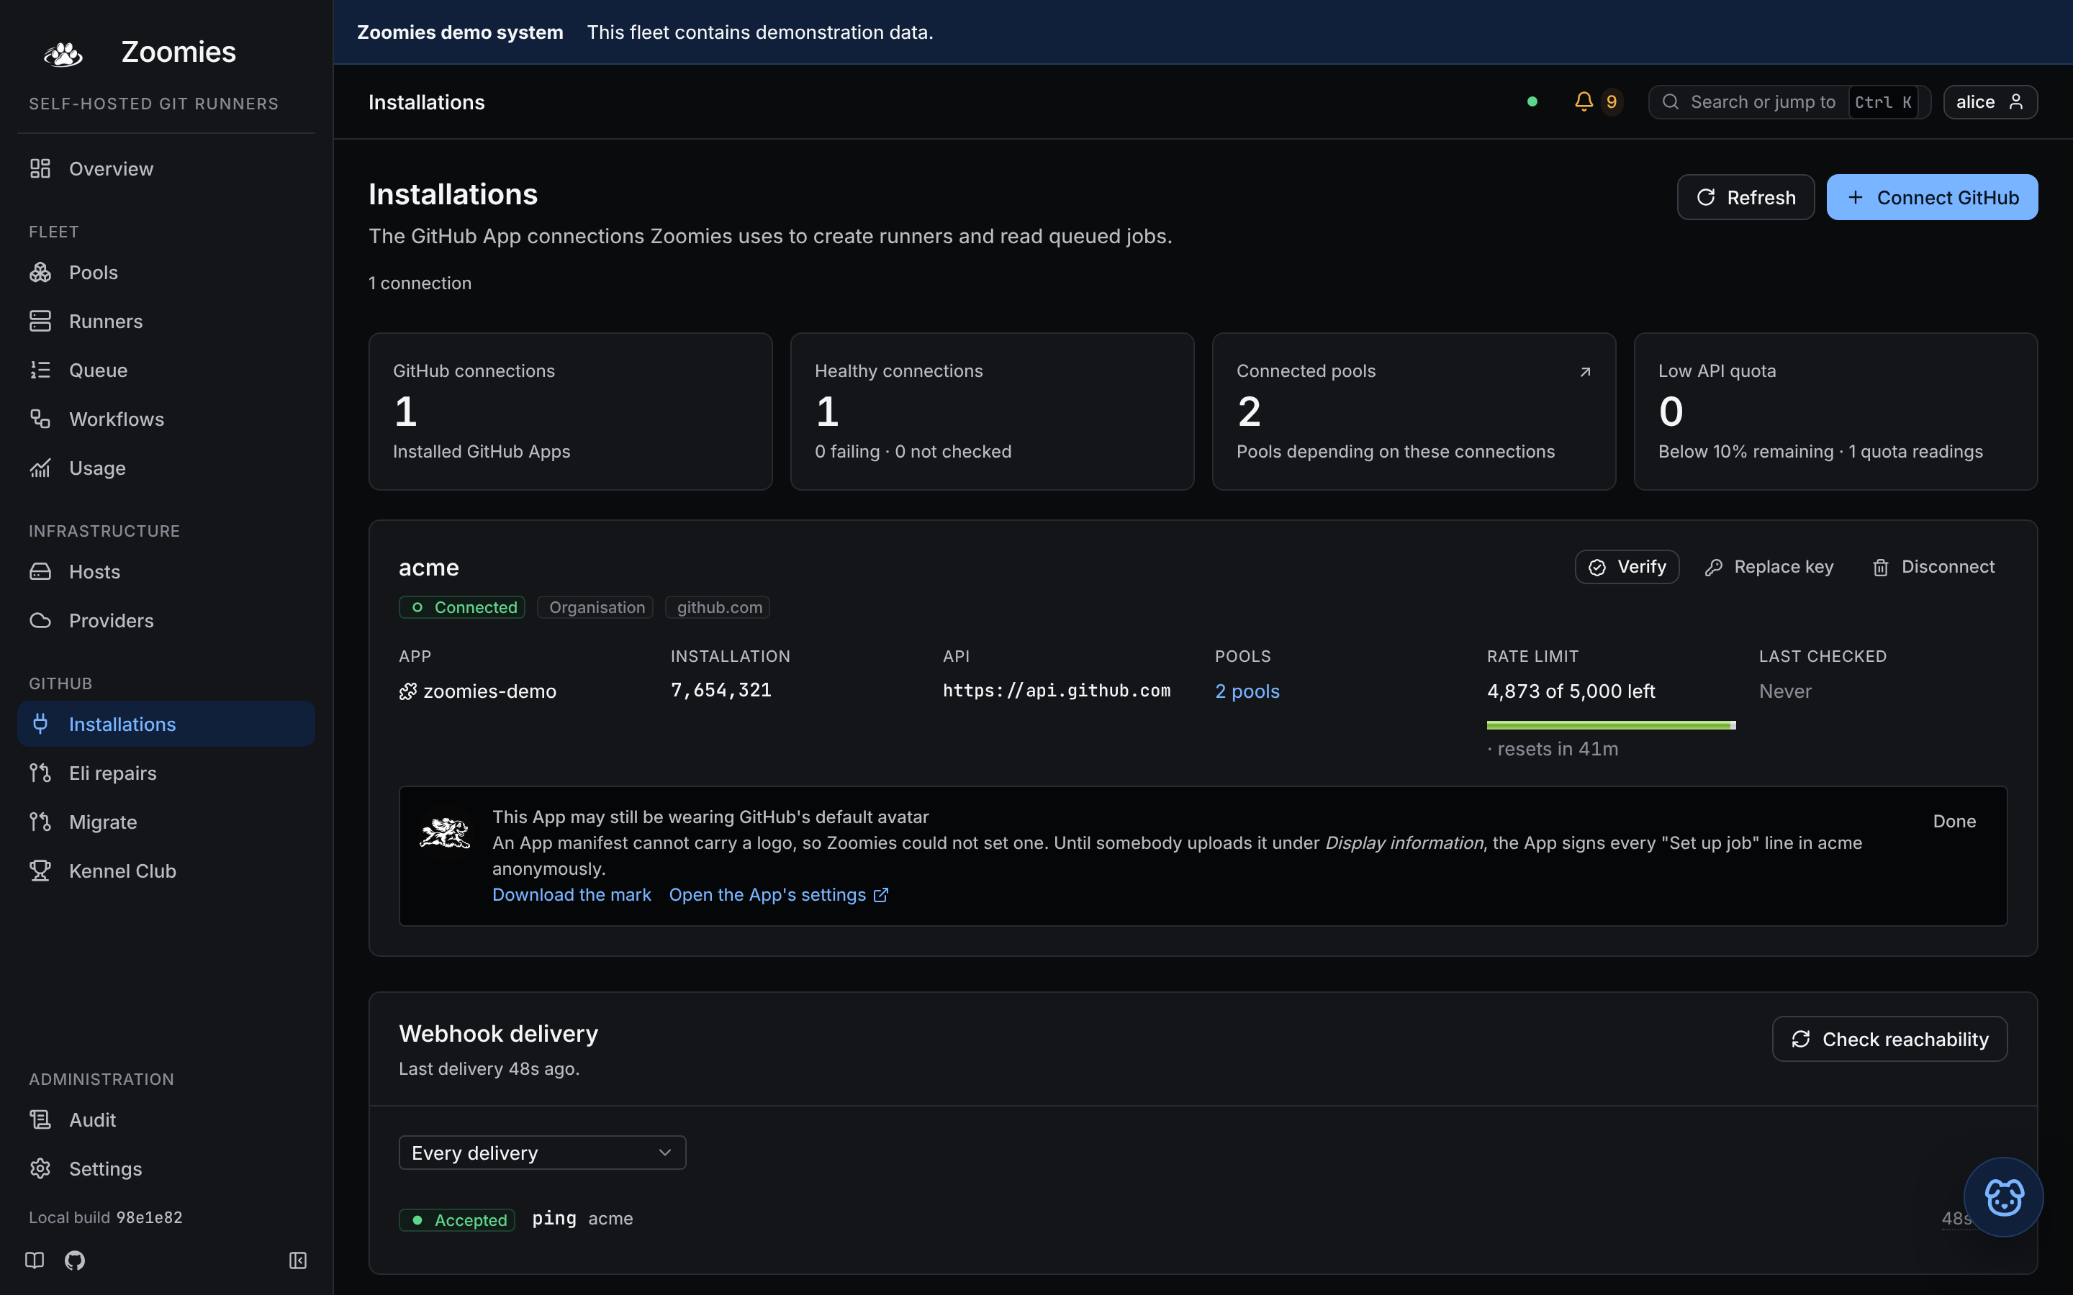Click Download the mark link

[572, 894]
